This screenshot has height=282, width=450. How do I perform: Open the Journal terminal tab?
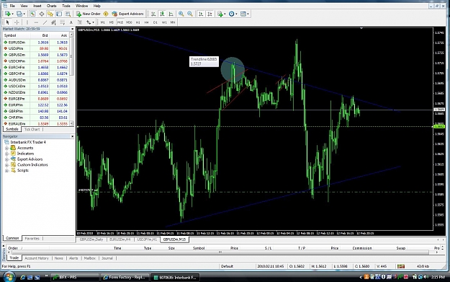(x=107, y=258)
